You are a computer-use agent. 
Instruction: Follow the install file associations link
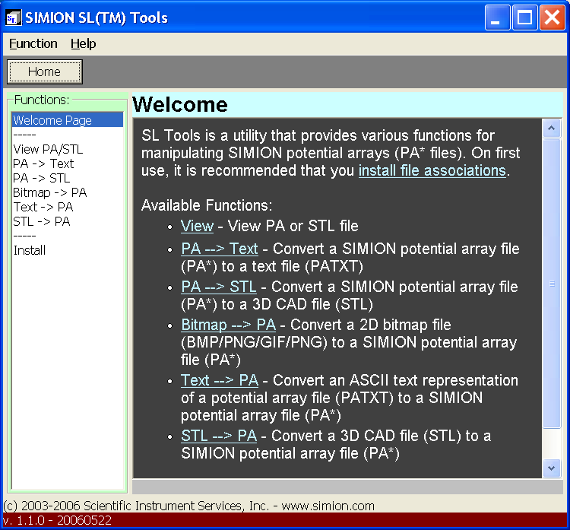click(x=432, y=170)
